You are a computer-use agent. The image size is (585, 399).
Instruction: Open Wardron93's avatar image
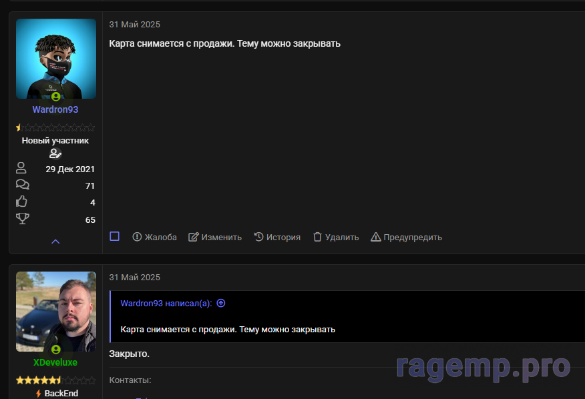[x=56, y=59]
